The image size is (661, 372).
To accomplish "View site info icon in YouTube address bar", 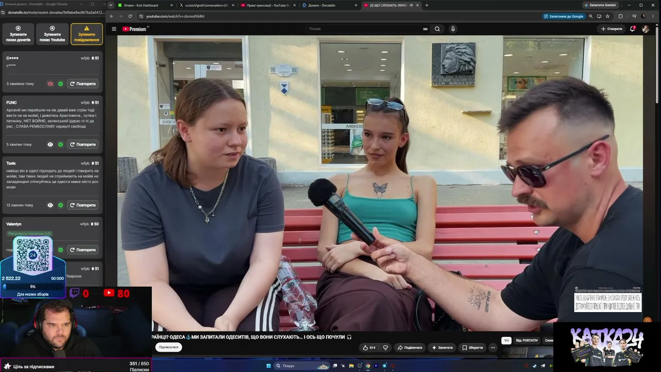I will click(140, 16).
